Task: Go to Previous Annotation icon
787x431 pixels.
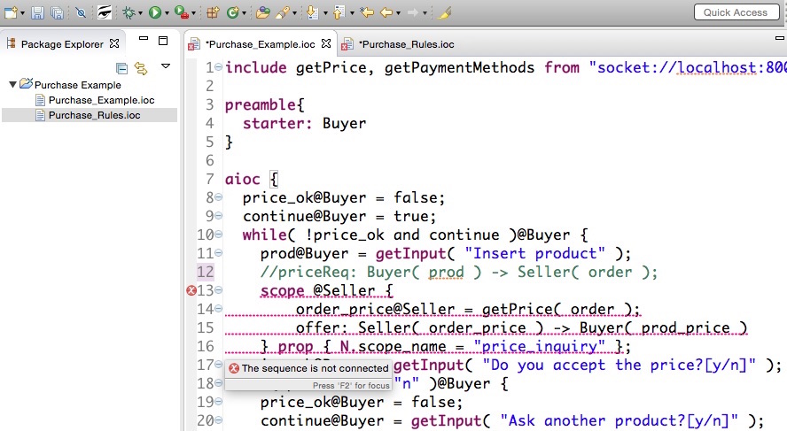Action: 339,12
